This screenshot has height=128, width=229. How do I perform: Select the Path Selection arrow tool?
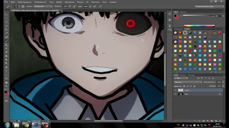click(x=6, y=75)
